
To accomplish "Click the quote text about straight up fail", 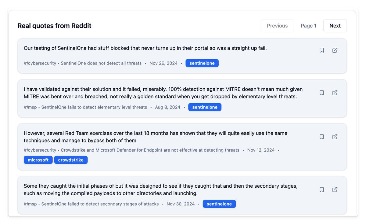I will click(145, 48).
